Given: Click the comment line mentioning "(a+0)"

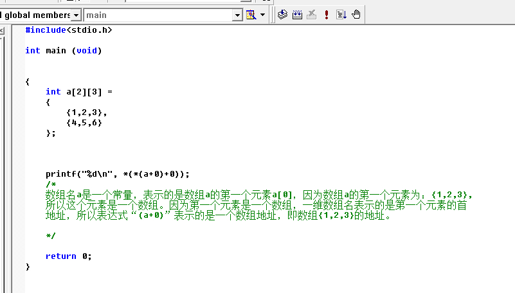Looking at the screenshot, I should click(218, 215).
